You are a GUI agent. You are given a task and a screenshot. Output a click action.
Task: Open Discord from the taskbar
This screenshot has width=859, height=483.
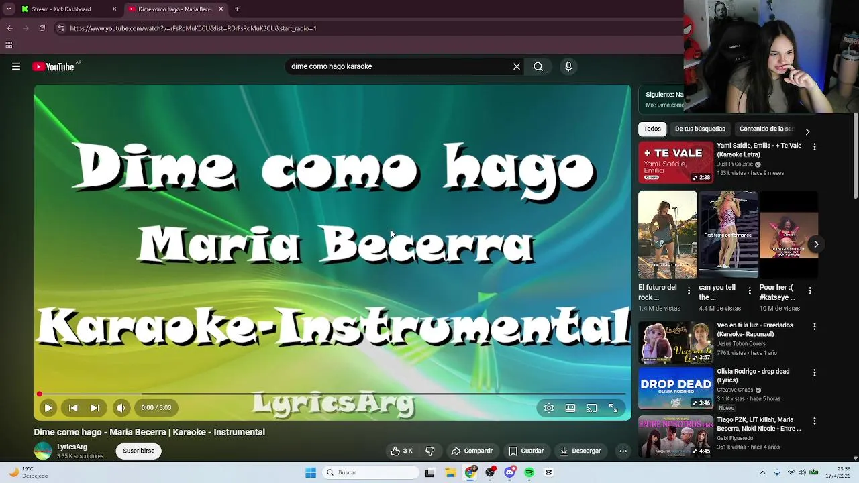pos(509,472)
